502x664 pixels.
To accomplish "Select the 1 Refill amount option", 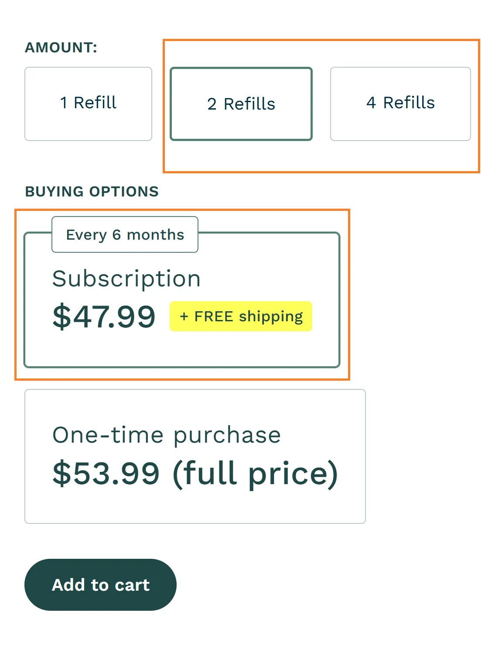I will coord(88,103).
